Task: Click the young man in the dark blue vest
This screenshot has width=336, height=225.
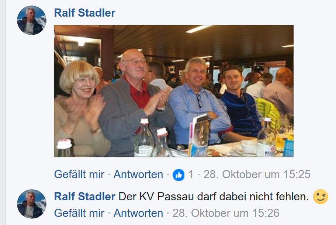Action: 240,103
